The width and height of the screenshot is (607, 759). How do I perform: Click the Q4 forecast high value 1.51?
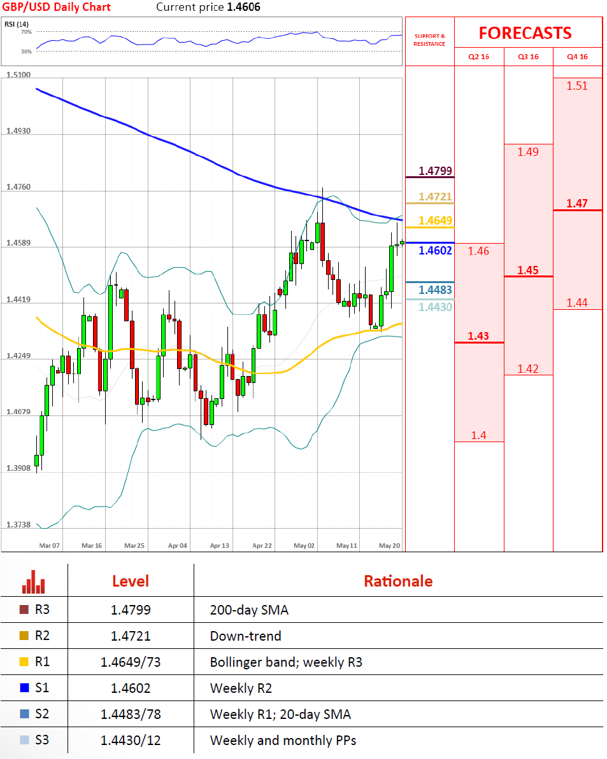tap(577, 86)
